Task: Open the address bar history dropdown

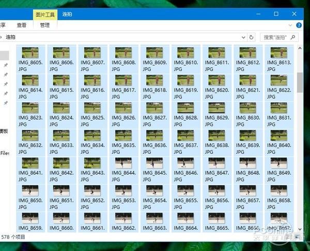Action: tap(243, 37)
